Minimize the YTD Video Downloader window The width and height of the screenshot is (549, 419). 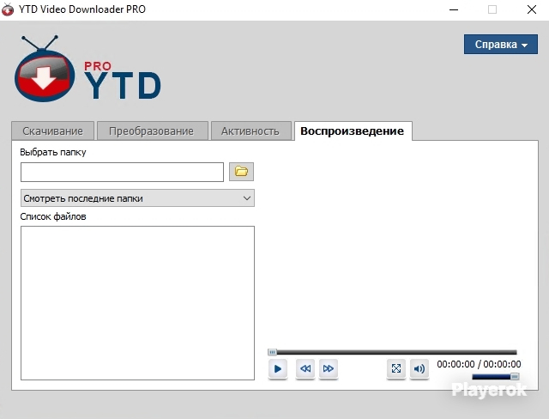click(454, 9)
